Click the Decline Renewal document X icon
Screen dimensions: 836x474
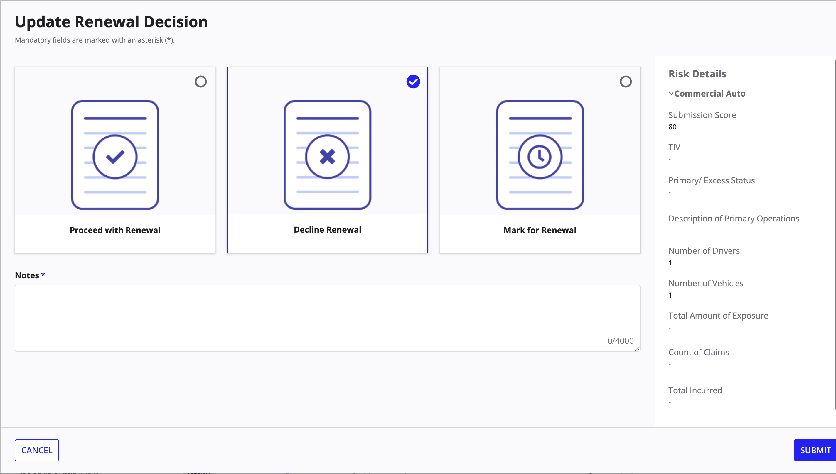[327, 155]
